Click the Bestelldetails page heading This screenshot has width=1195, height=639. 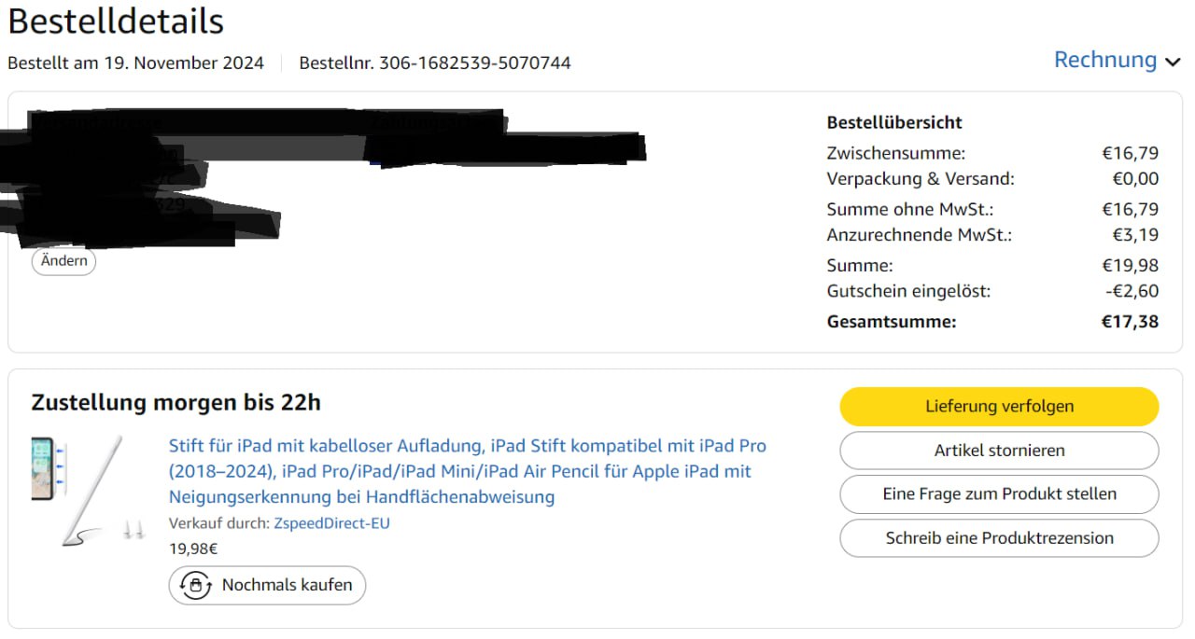coord(116,21)
